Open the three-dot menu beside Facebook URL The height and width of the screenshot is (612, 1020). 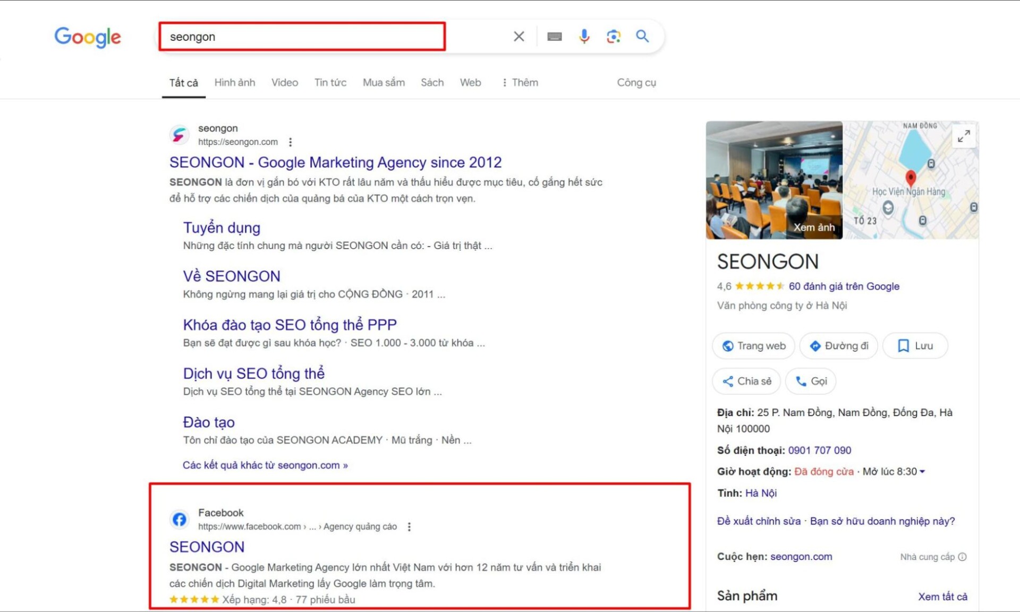[409, 526]
